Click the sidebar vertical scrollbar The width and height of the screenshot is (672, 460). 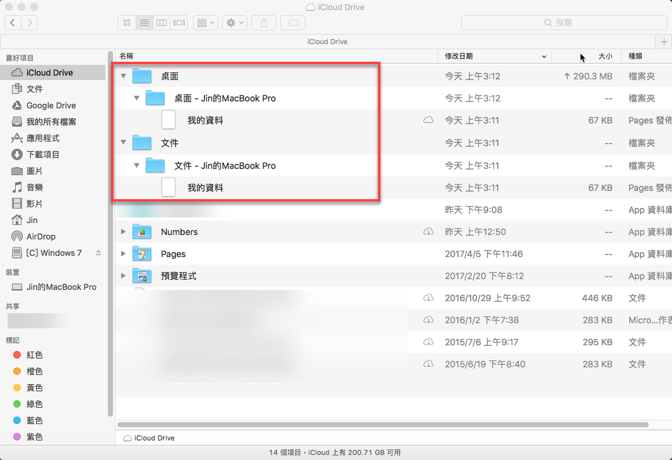[110, 234]
